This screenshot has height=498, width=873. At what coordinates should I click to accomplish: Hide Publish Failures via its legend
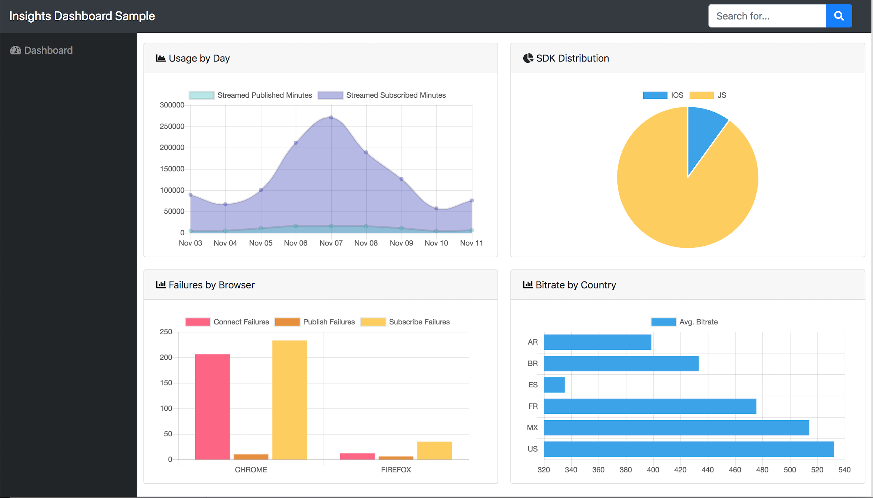coord(315,322)
